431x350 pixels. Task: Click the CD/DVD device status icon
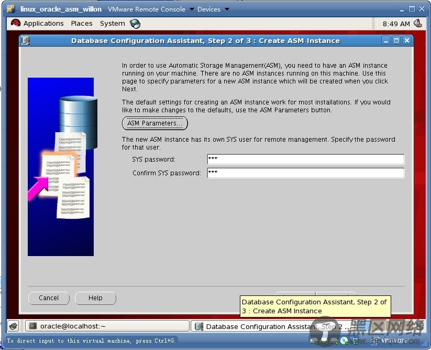[344, 341]
